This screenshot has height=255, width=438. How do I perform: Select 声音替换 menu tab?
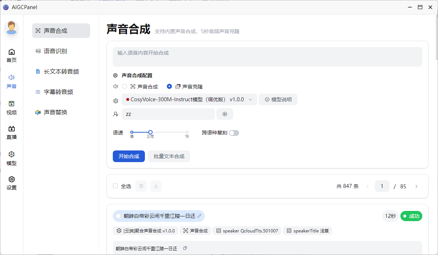pyautogui.click(x=61, y=112)
